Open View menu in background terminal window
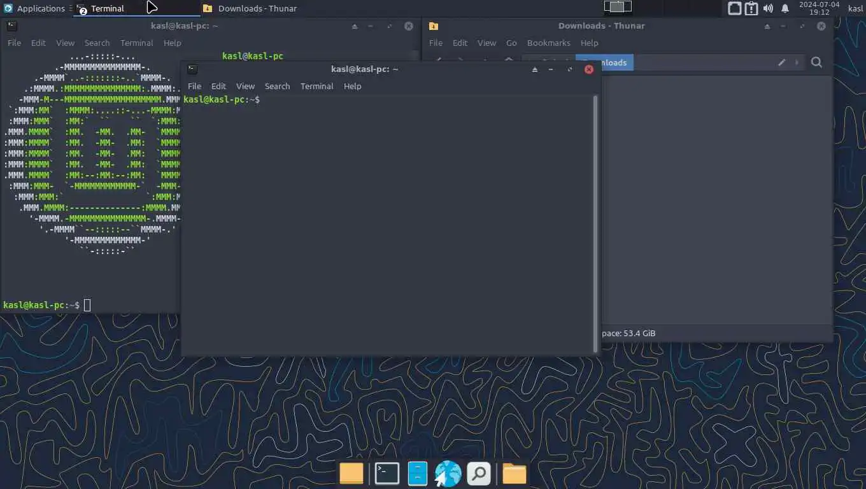866x489 pixels. click(65, 43)
